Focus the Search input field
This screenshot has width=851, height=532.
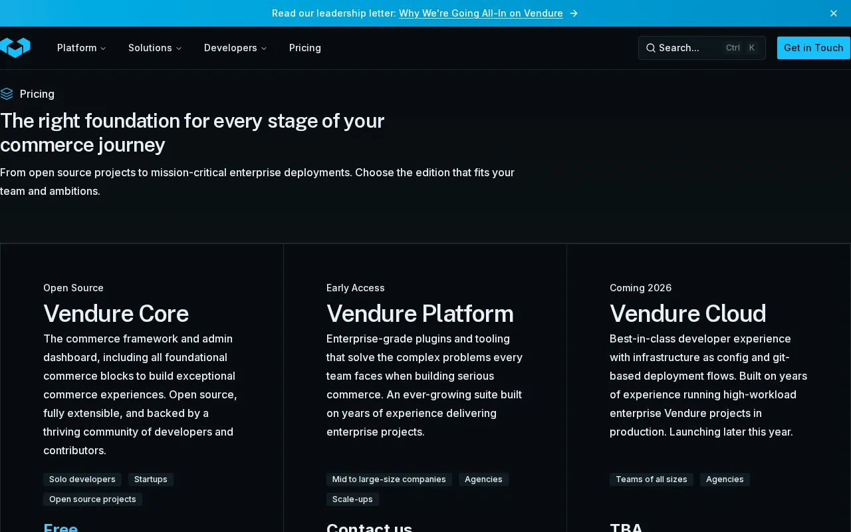point(702,48)
